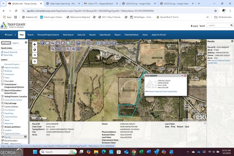The height and width of the screenshot is (156, 234).
Task: Open the Personal Property Search tab
Action: point(48,35)
